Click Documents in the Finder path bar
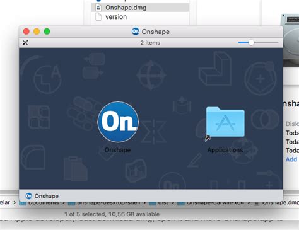 44,203
